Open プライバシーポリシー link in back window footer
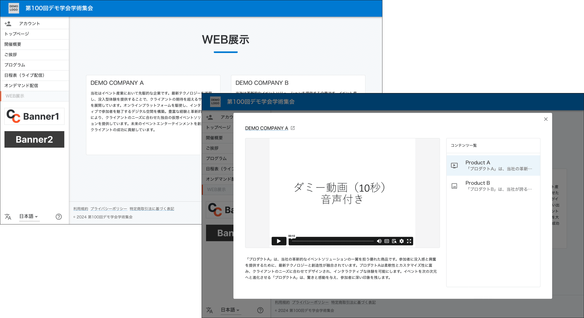This screenshot has height=318, width=584. (x=109, y=209)
